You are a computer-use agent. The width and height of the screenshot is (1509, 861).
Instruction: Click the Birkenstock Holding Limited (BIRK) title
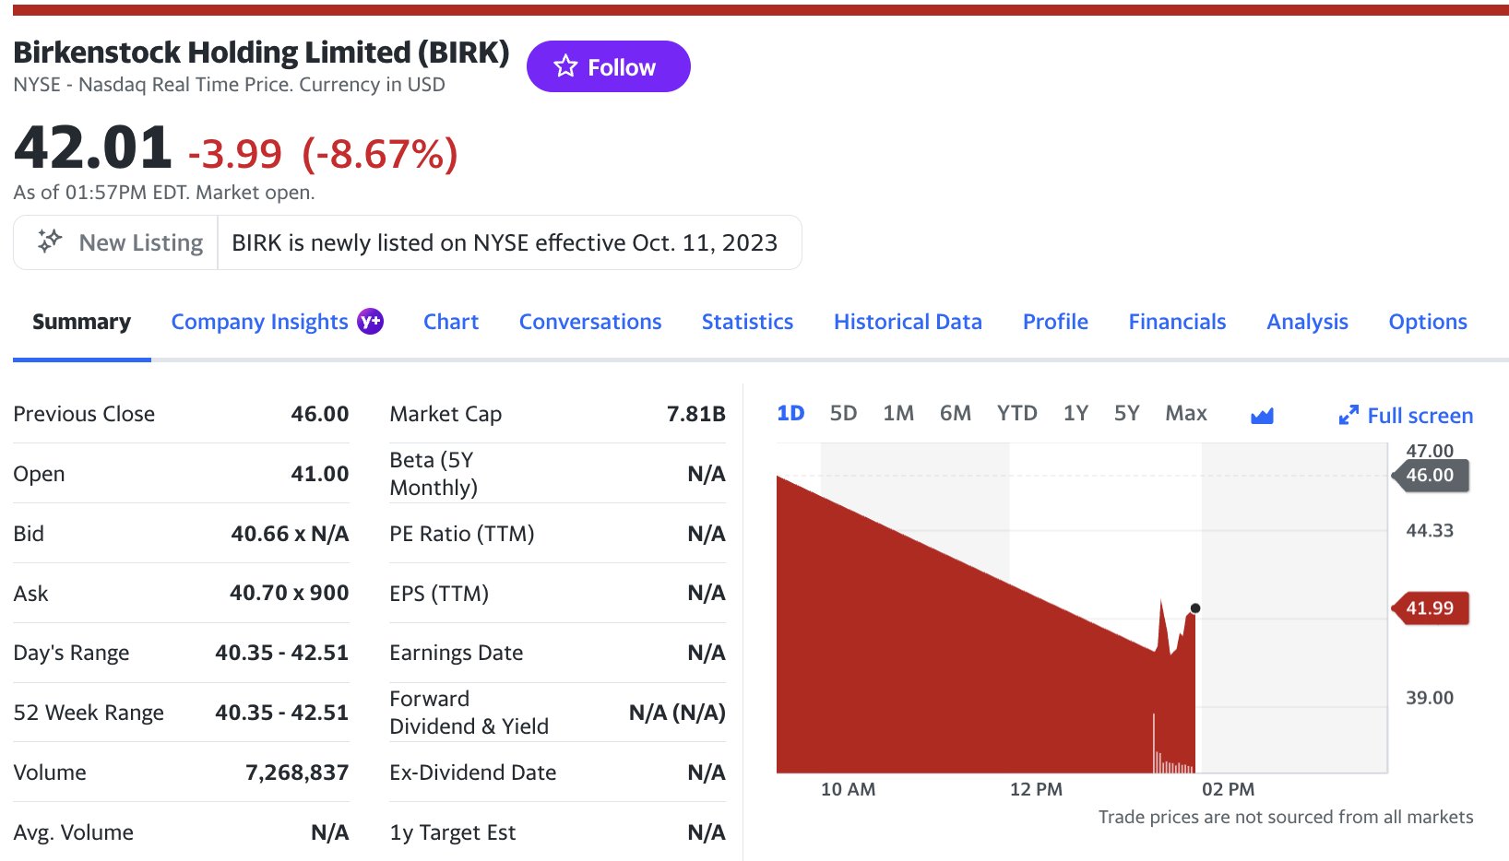click(261, 53)
